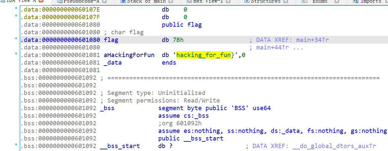Follow the 'main+34↑r' data xref

(312, 40)
